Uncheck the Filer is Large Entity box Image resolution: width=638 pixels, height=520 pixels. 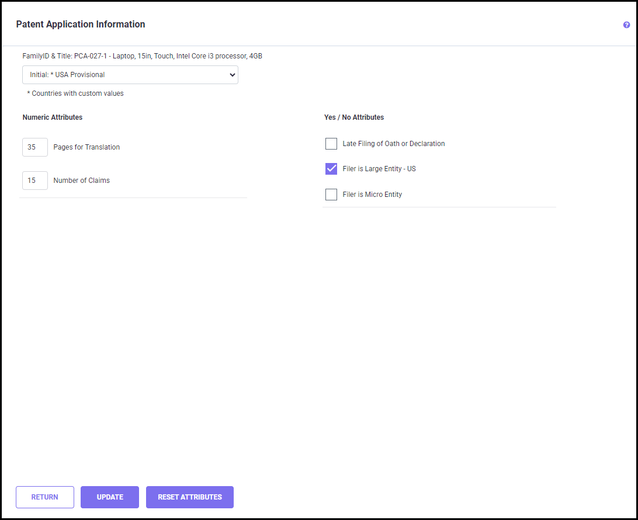click(x=331, y=169)
